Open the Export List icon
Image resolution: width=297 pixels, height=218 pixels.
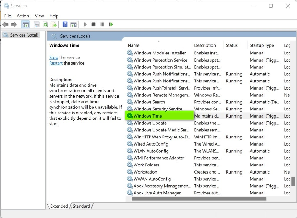pyautogui.click(x=54, y=24)
